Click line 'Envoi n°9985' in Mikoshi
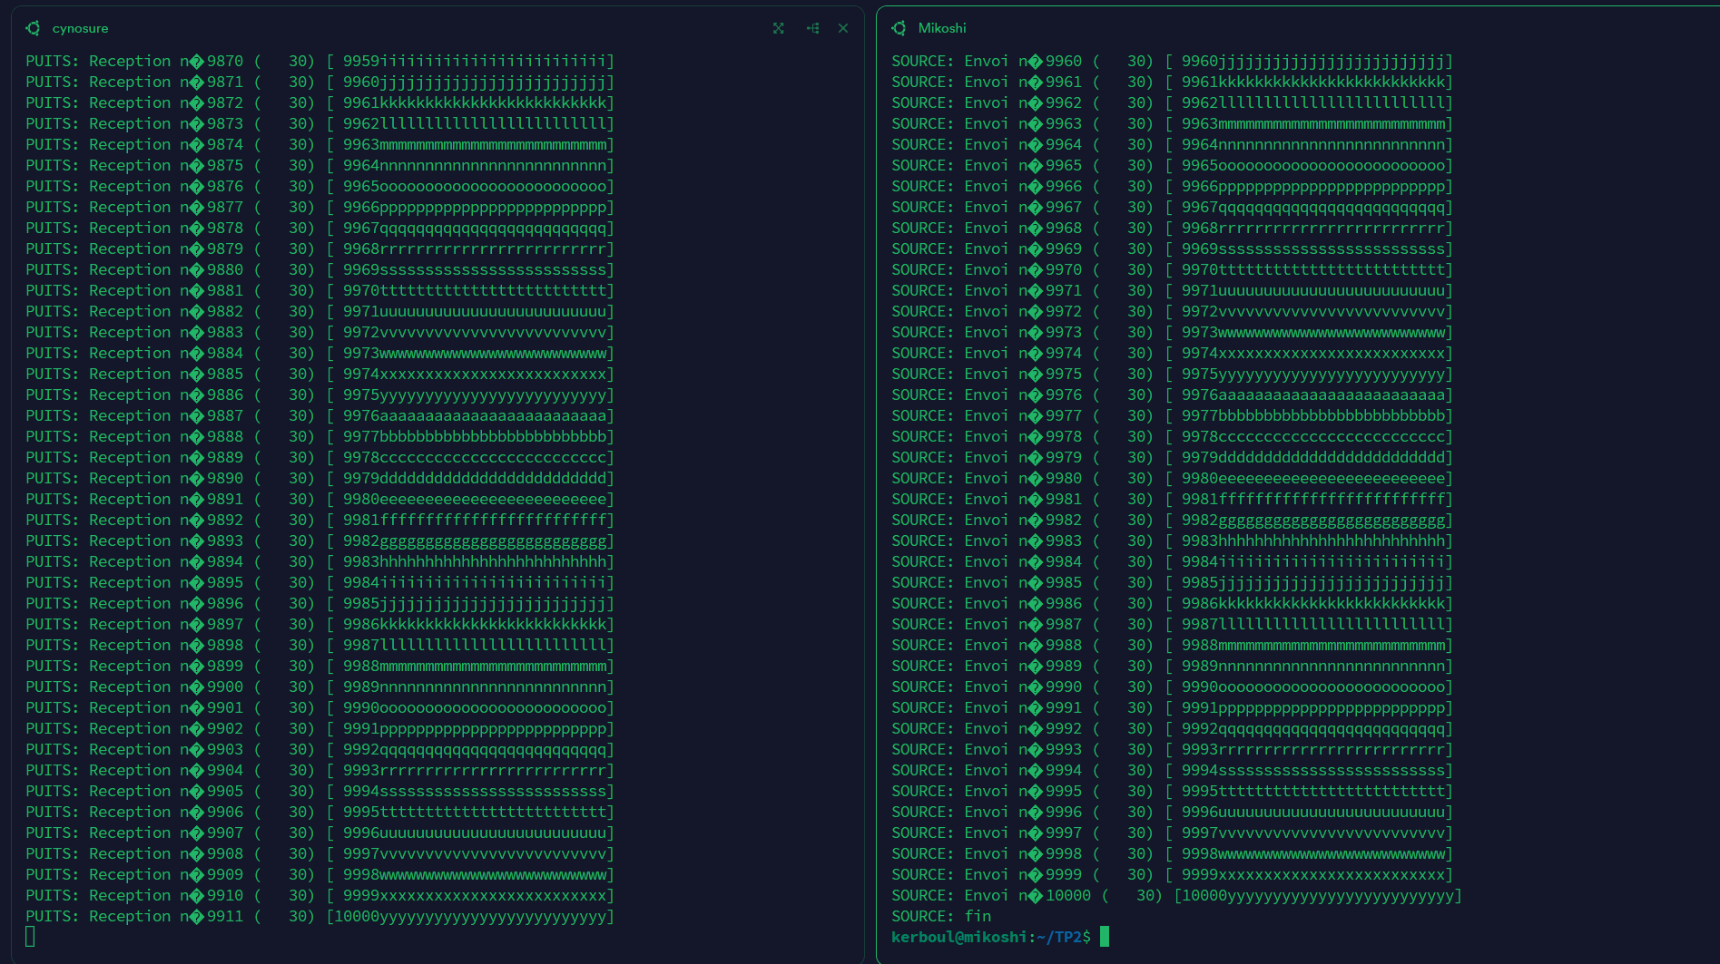This screenshot has height=964, width=1720. (1173, 582)
